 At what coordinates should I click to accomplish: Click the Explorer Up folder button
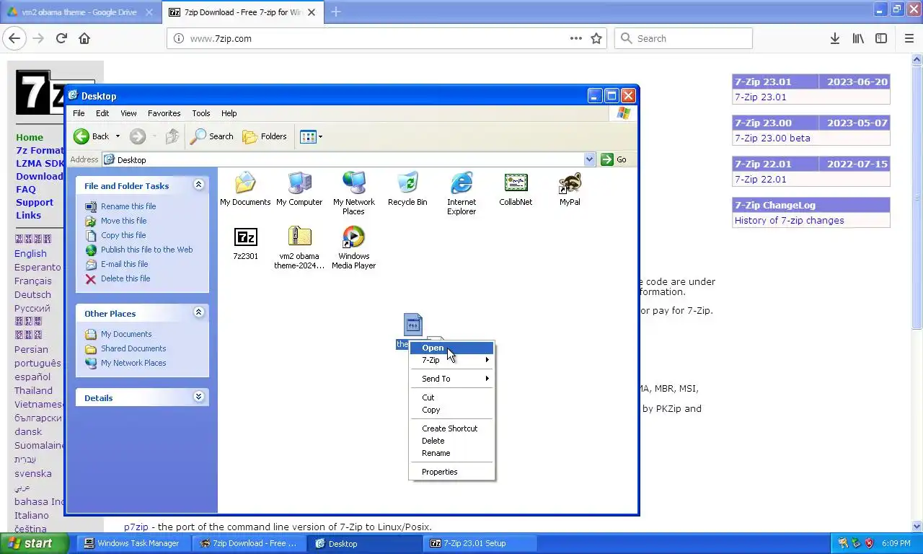172,136
